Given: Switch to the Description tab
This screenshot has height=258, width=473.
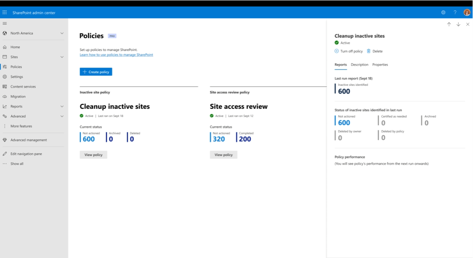Looking at the screenshot, I should 359,65.
